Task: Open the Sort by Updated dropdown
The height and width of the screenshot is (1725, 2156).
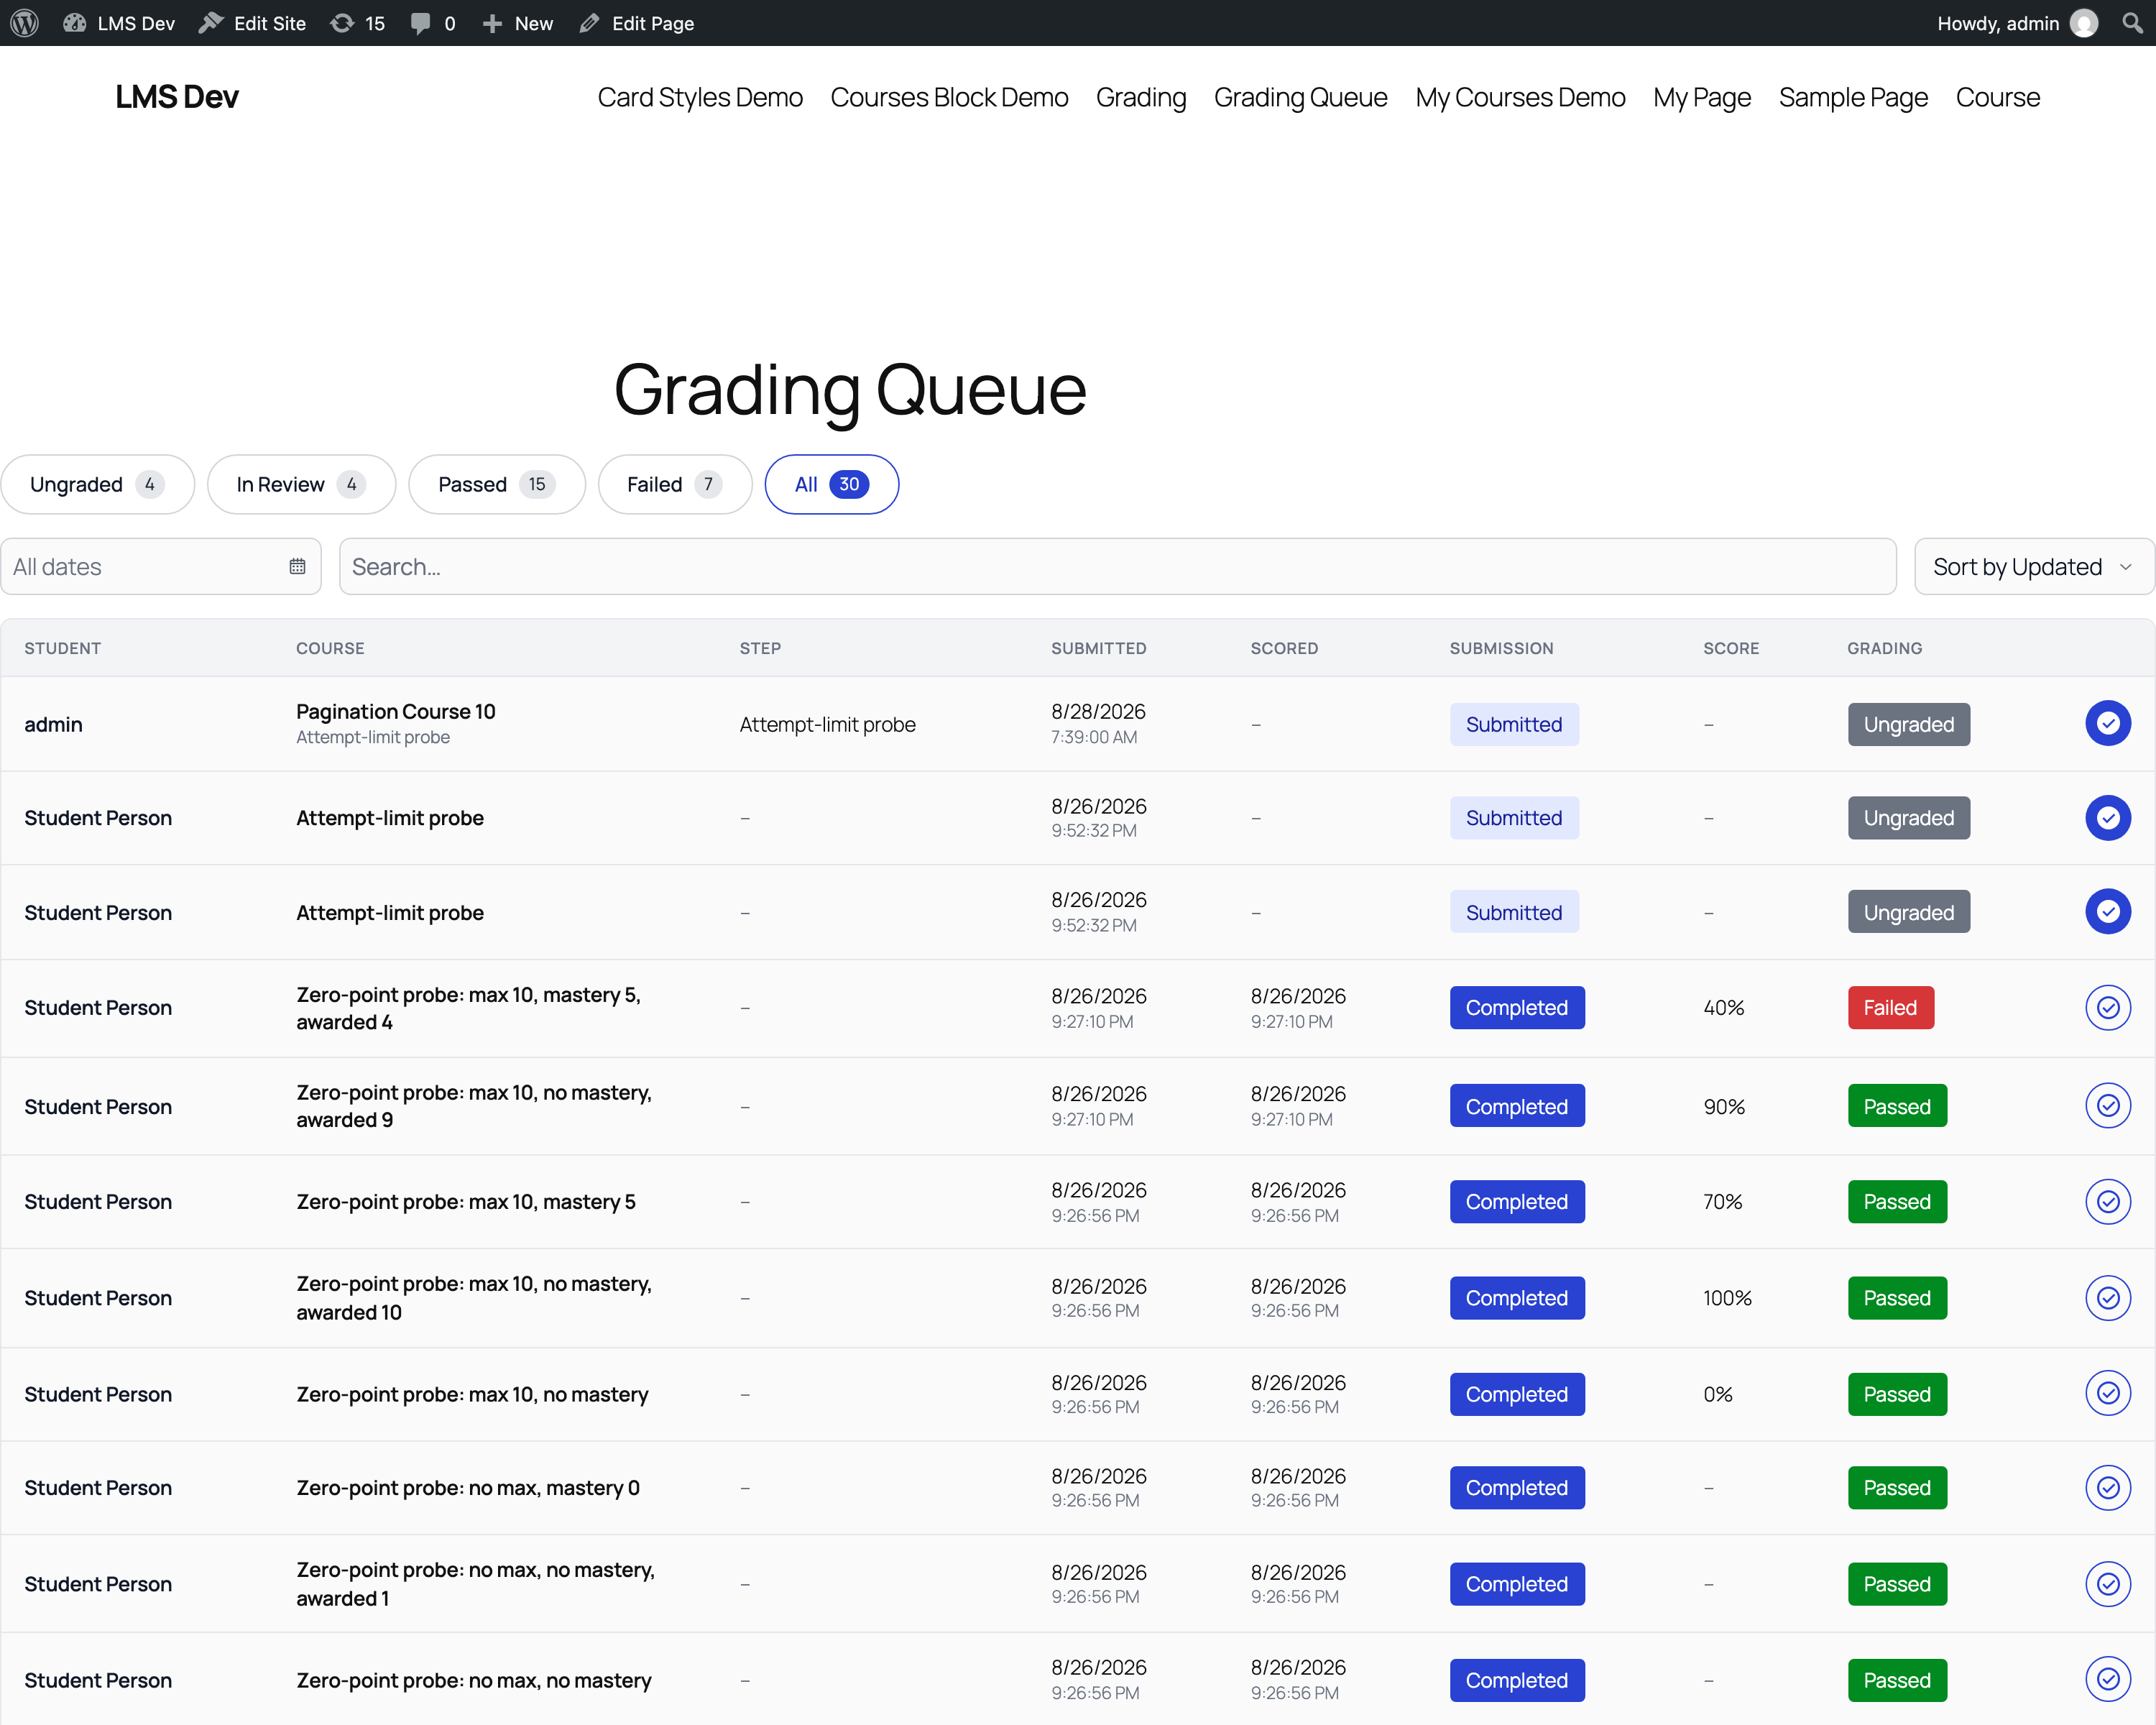Action: (x=2034, y=566)
